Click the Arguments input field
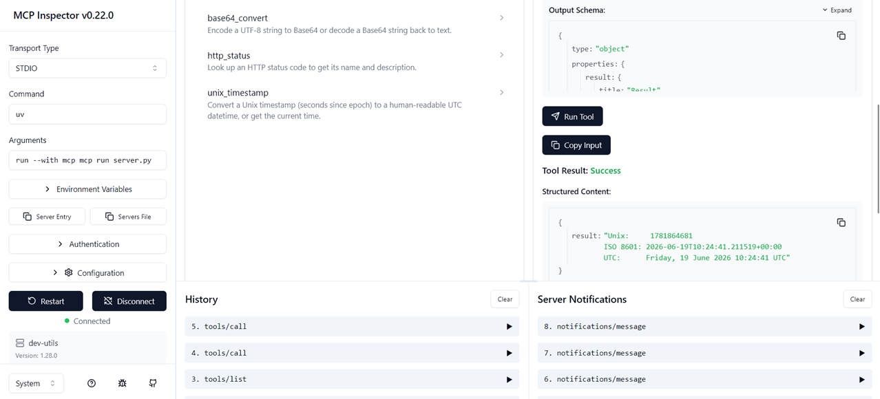The image size is (880, 399). (x=87, y=160)
